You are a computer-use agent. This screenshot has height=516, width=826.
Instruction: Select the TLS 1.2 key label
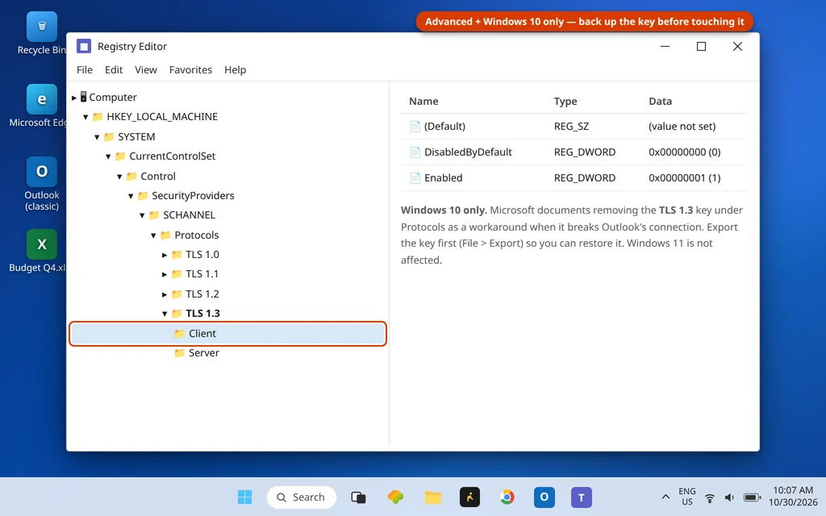coord(202,294)
